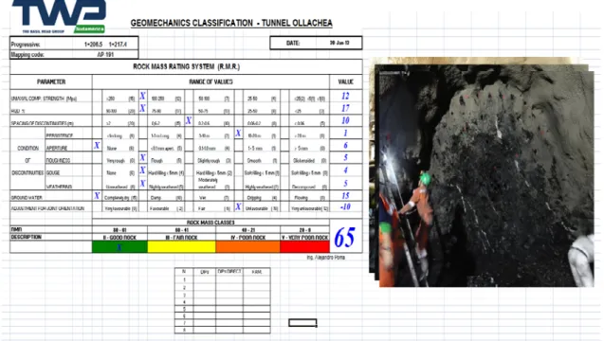Screen dimensions: 604x341
Task: Select the red Very Poor Rock color cell
Action: (x=304, y=246)
